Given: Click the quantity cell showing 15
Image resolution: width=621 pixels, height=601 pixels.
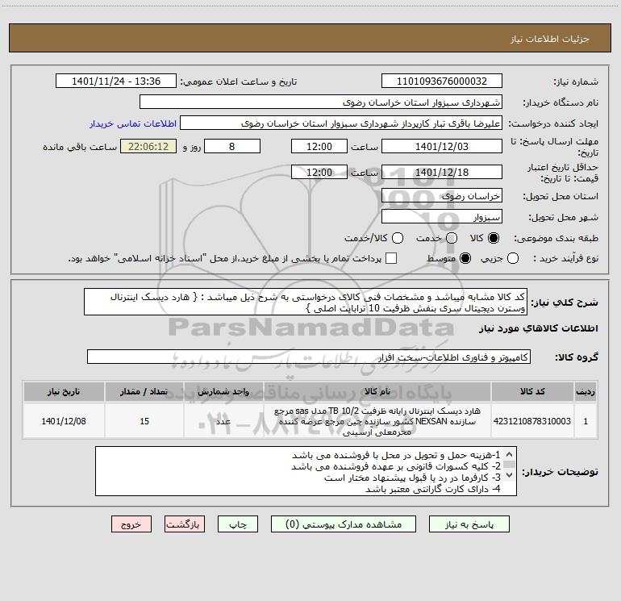Looking at the screenshot, I should coord(144,421).
